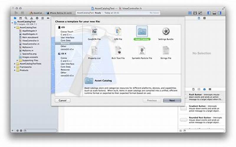This screenshot has width=236, height=147.
Task: Select Rounded Rect Button in object library
Action: click(x=202, y=120)
